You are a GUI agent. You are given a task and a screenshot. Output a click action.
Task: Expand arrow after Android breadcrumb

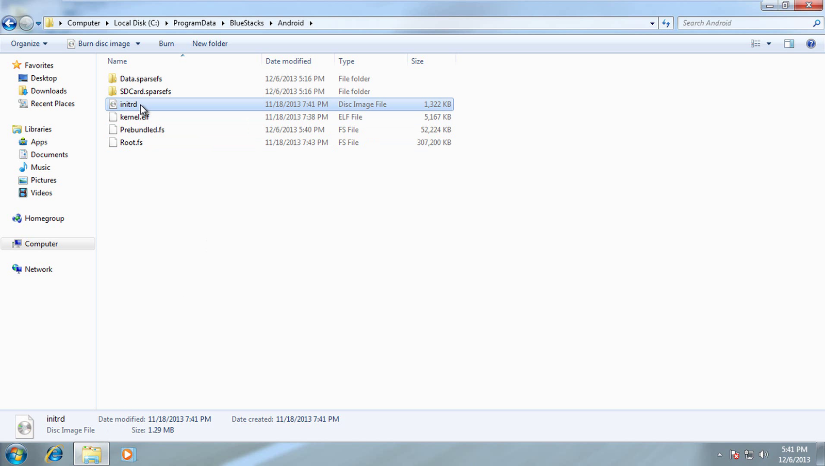point(311,23)
